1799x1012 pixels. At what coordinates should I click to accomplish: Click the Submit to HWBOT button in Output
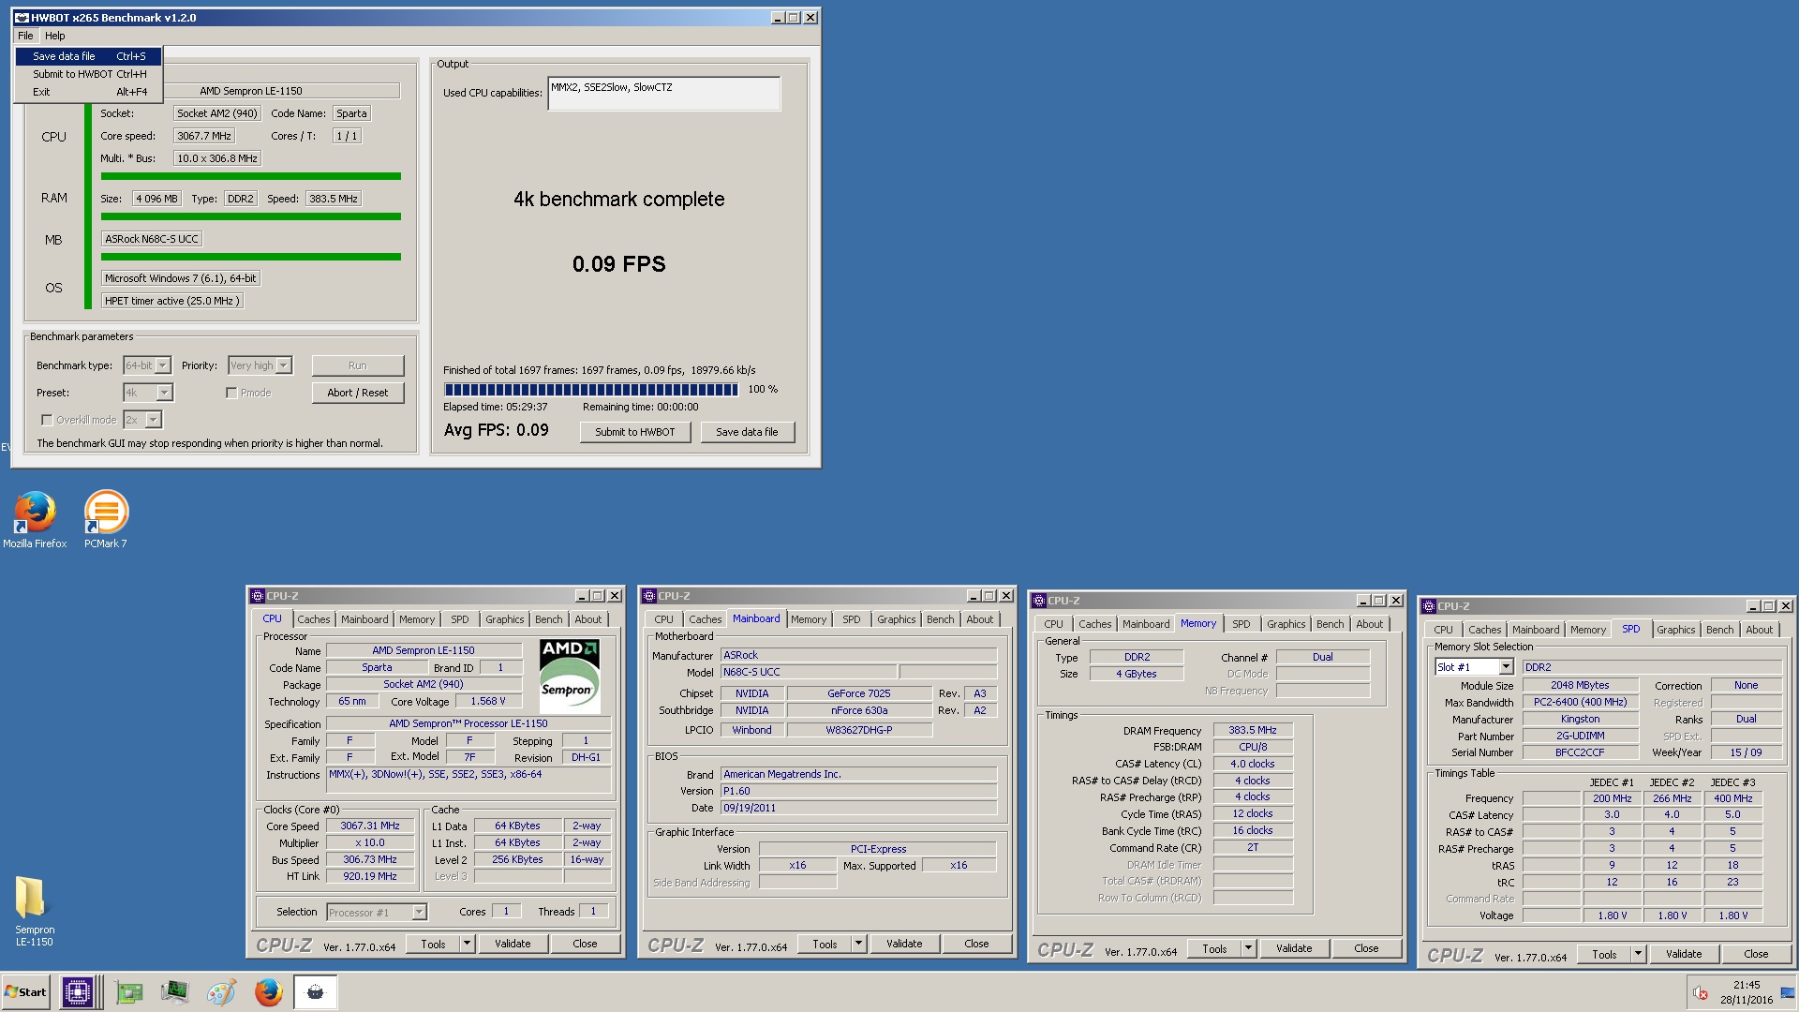coord(635,432)
